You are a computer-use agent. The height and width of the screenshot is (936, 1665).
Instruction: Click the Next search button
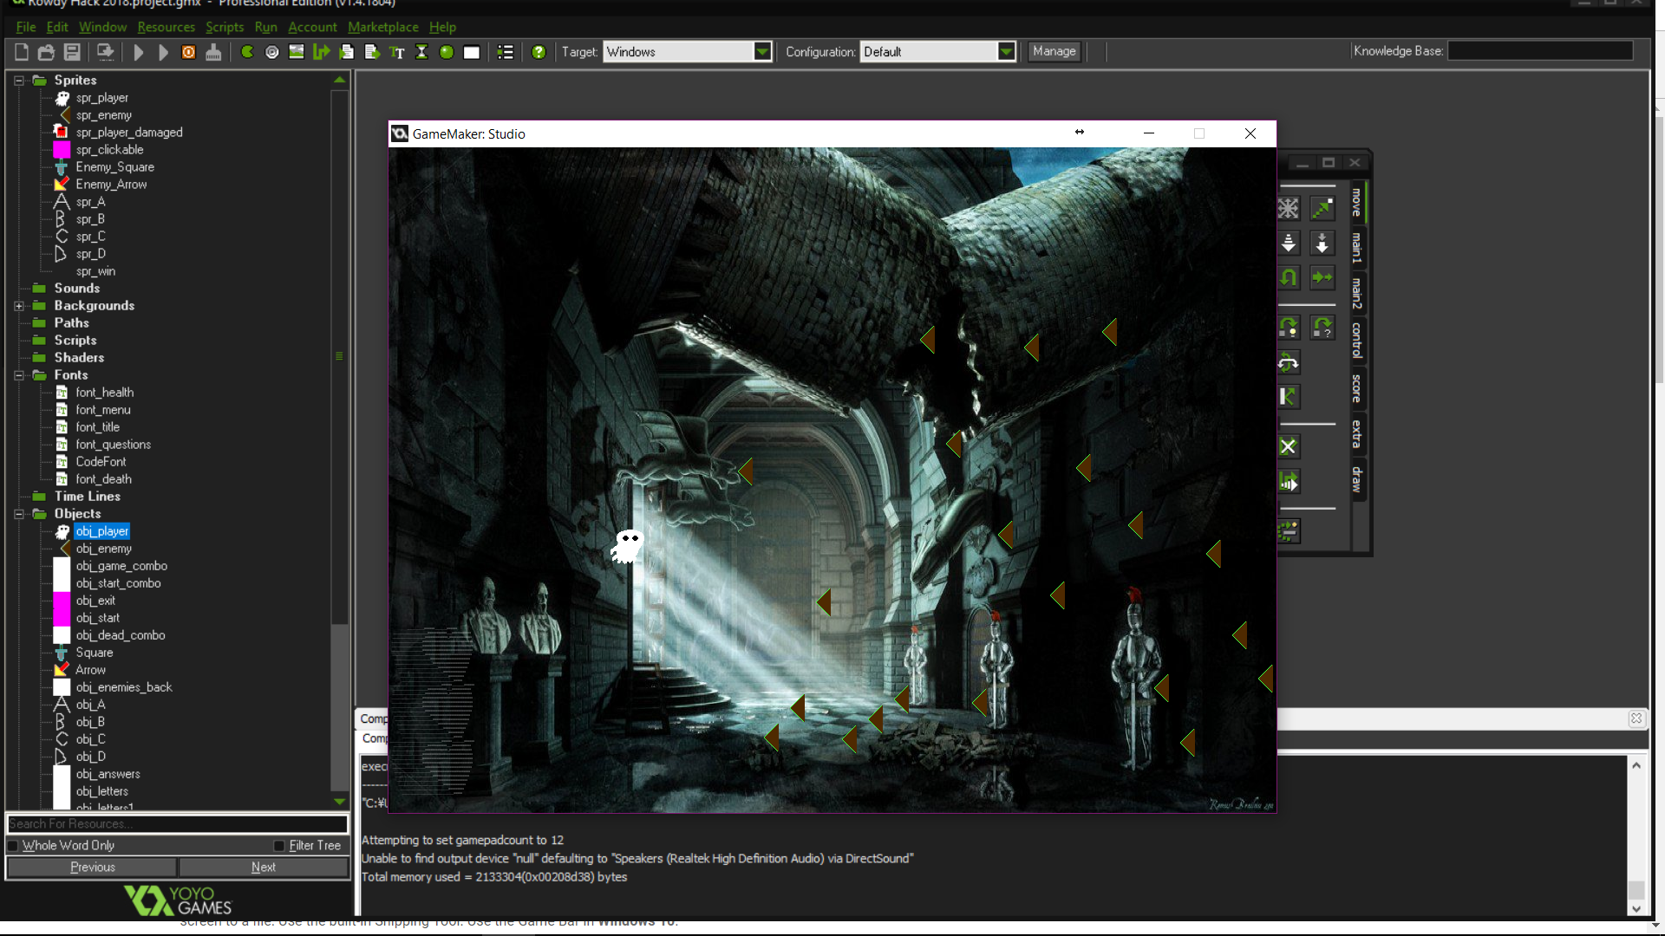pos(264,868)
